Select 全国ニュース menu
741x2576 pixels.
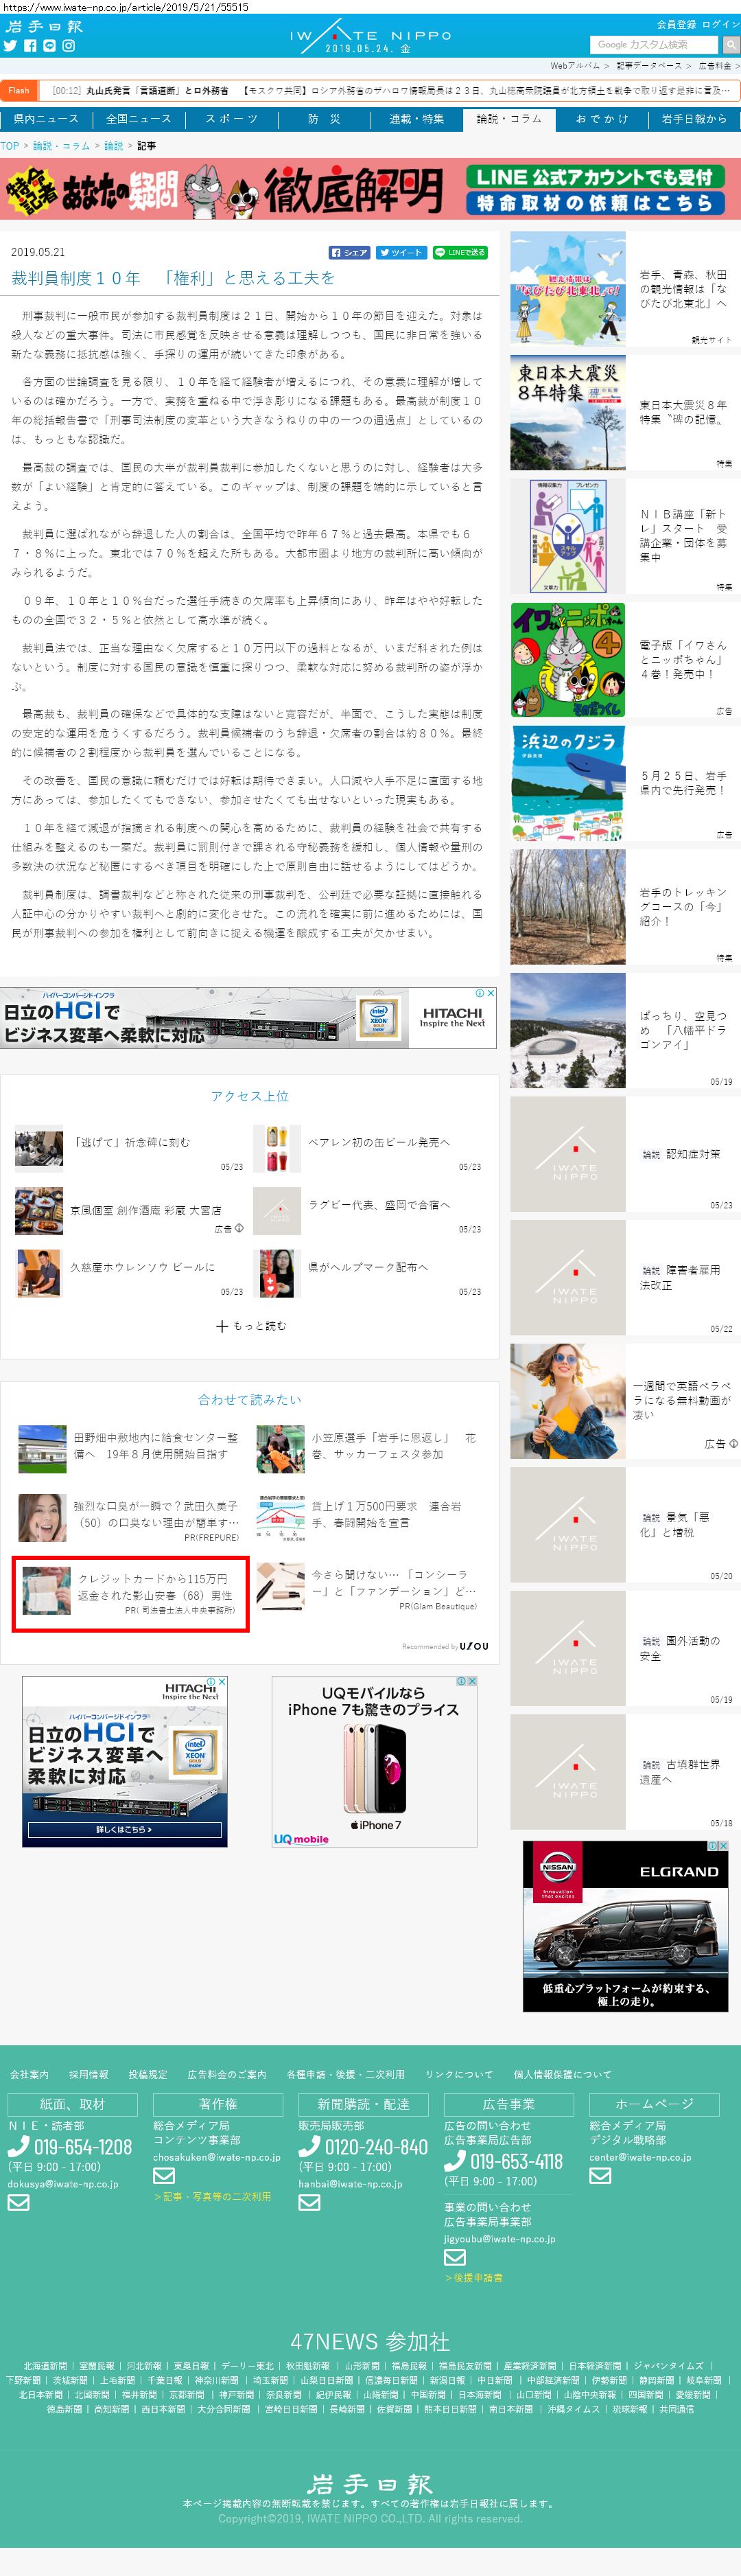[139, 119]
